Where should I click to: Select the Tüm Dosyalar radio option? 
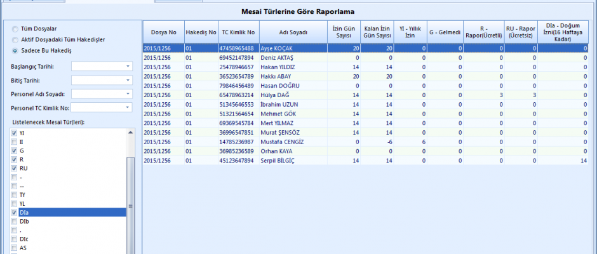pos(15,29)
